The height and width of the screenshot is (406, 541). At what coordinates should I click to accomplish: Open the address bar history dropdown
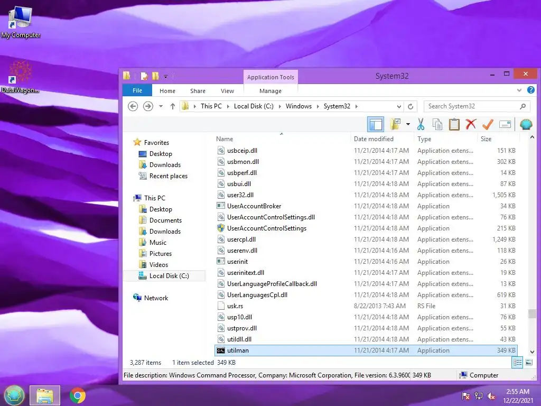pyautogui.click(x=399, y=106)
